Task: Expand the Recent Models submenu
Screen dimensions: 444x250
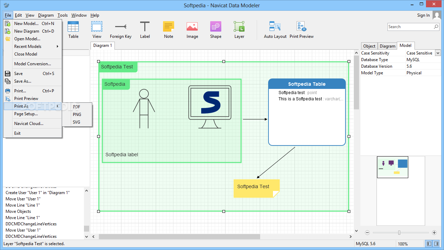Action: coord(33,47)
